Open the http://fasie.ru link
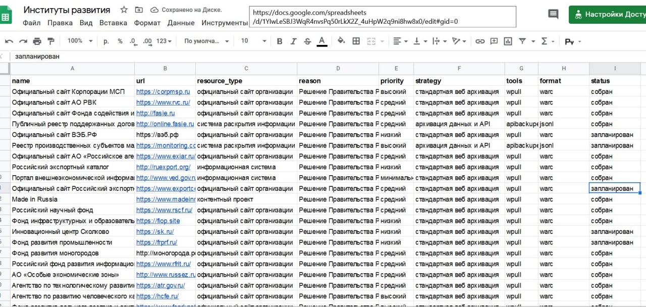The image size is (646, 307). pyautogui.click(x=155, y=113)
